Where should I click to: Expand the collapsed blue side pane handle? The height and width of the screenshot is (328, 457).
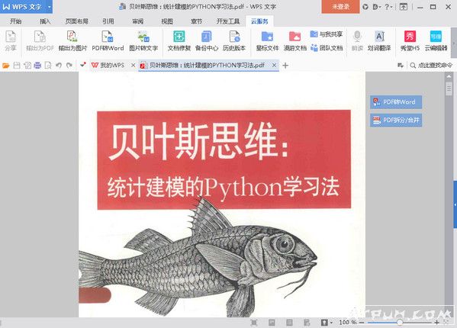coord(455,204)
